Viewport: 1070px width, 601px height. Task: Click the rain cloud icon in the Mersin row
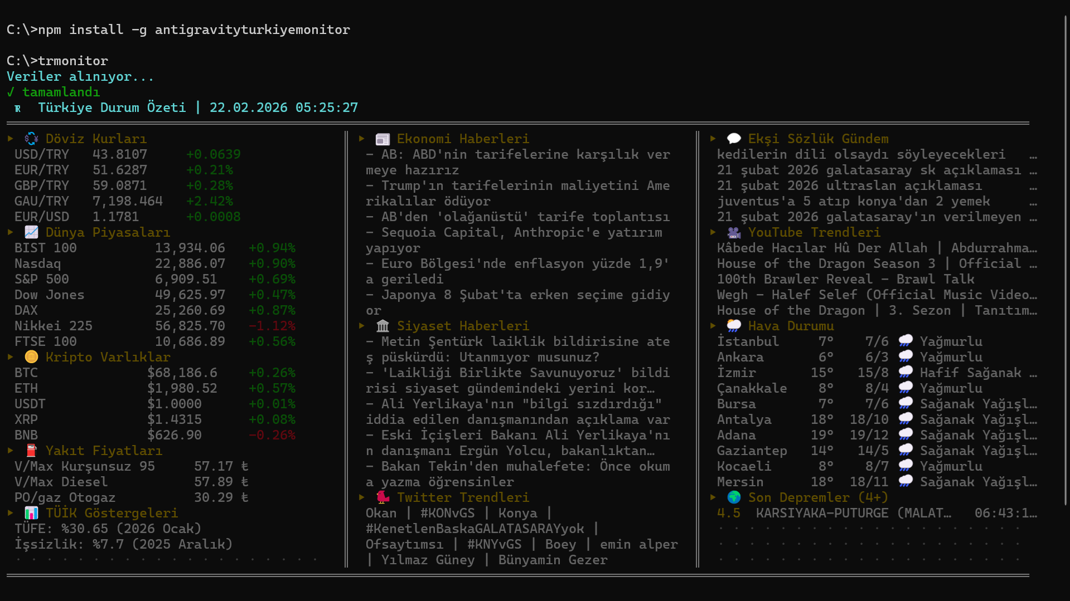click(x=906, y=482)
